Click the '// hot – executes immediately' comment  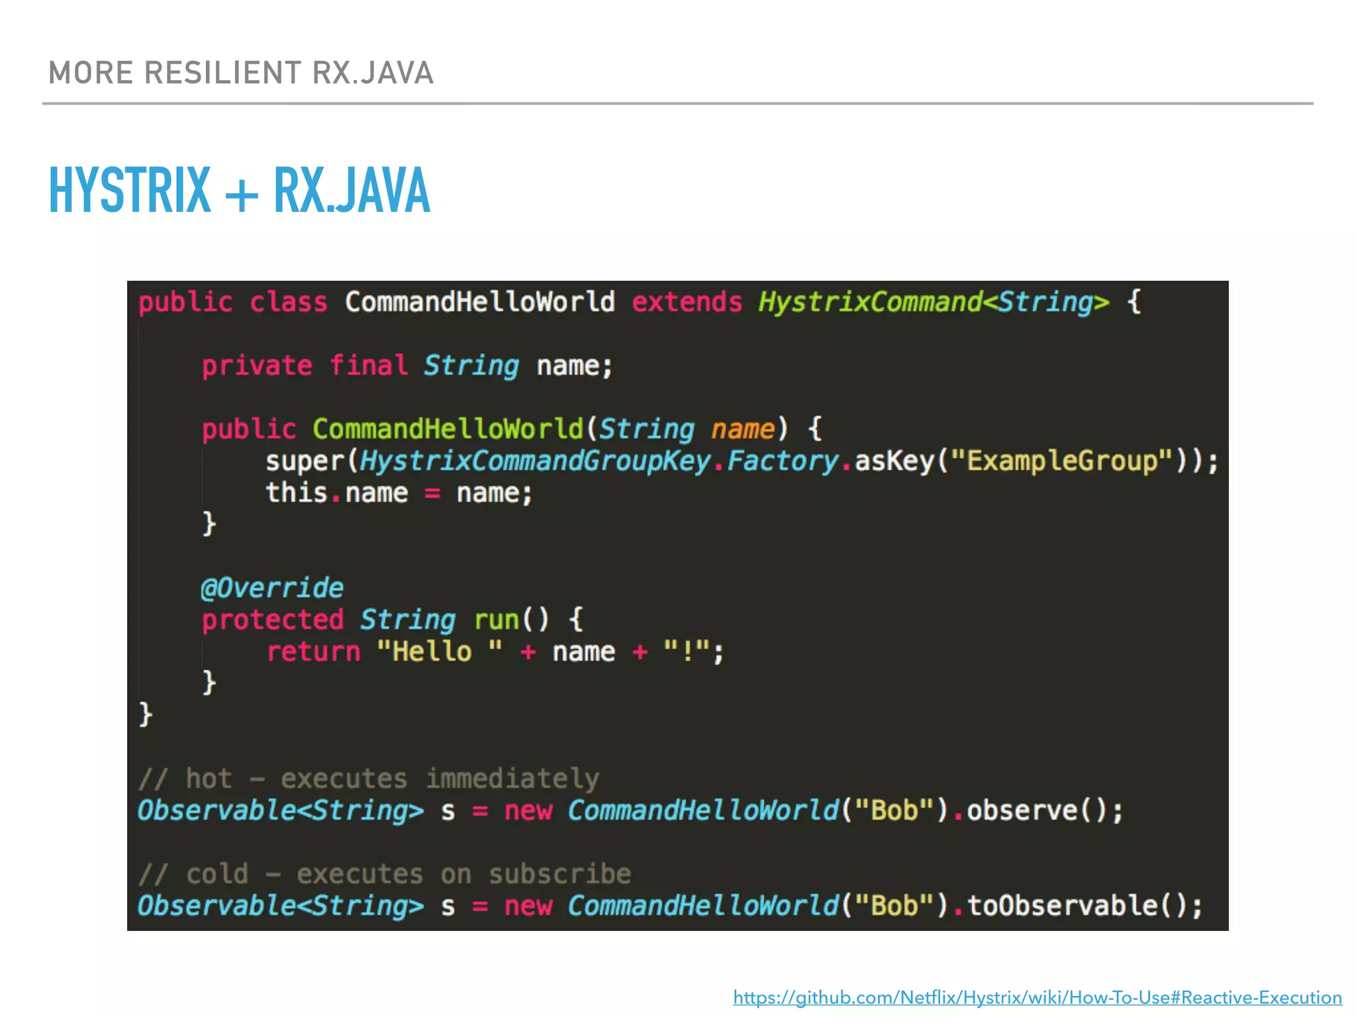368,779
